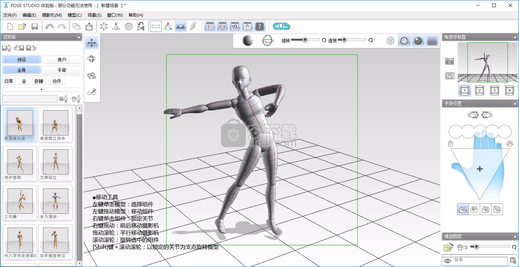Screen dimensions: 519x267
Task: Reset rotation with icon next to 旋转 slider
Action: coord(324,41)
